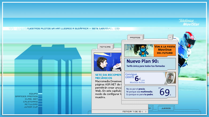Image resolution: width=209 pixels, height=117 pixels.
Task: Open EQUIPO in the left menu
Action: pyautogui.click(x=33, y=94)
